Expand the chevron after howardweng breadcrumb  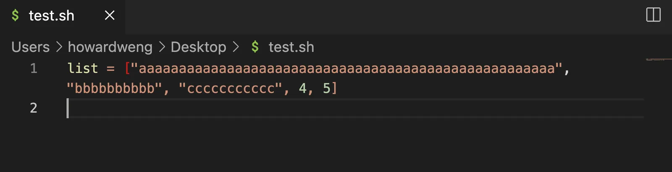[162, 47]
